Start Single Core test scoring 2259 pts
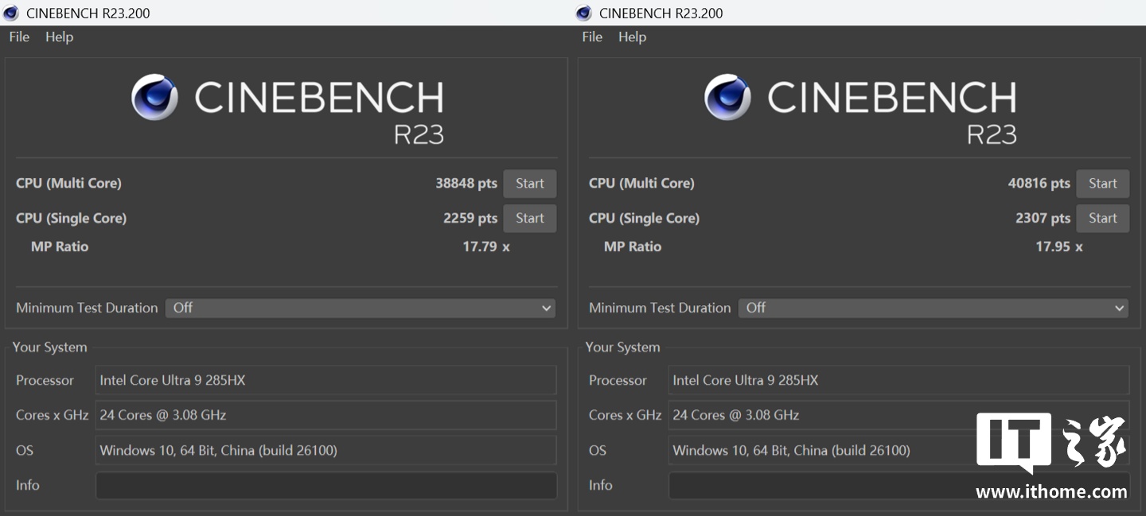1146x516 pixels. pyautogui.click(x=529, y=219)
